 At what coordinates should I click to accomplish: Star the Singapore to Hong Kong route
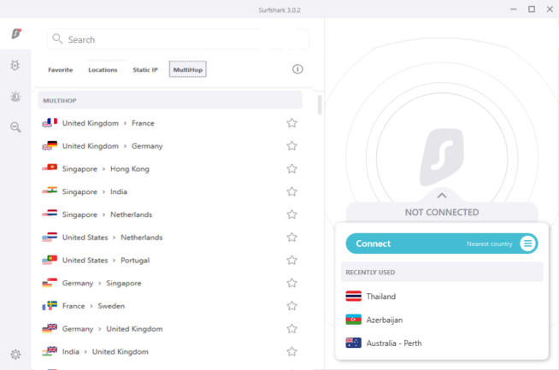click(292, 168)
